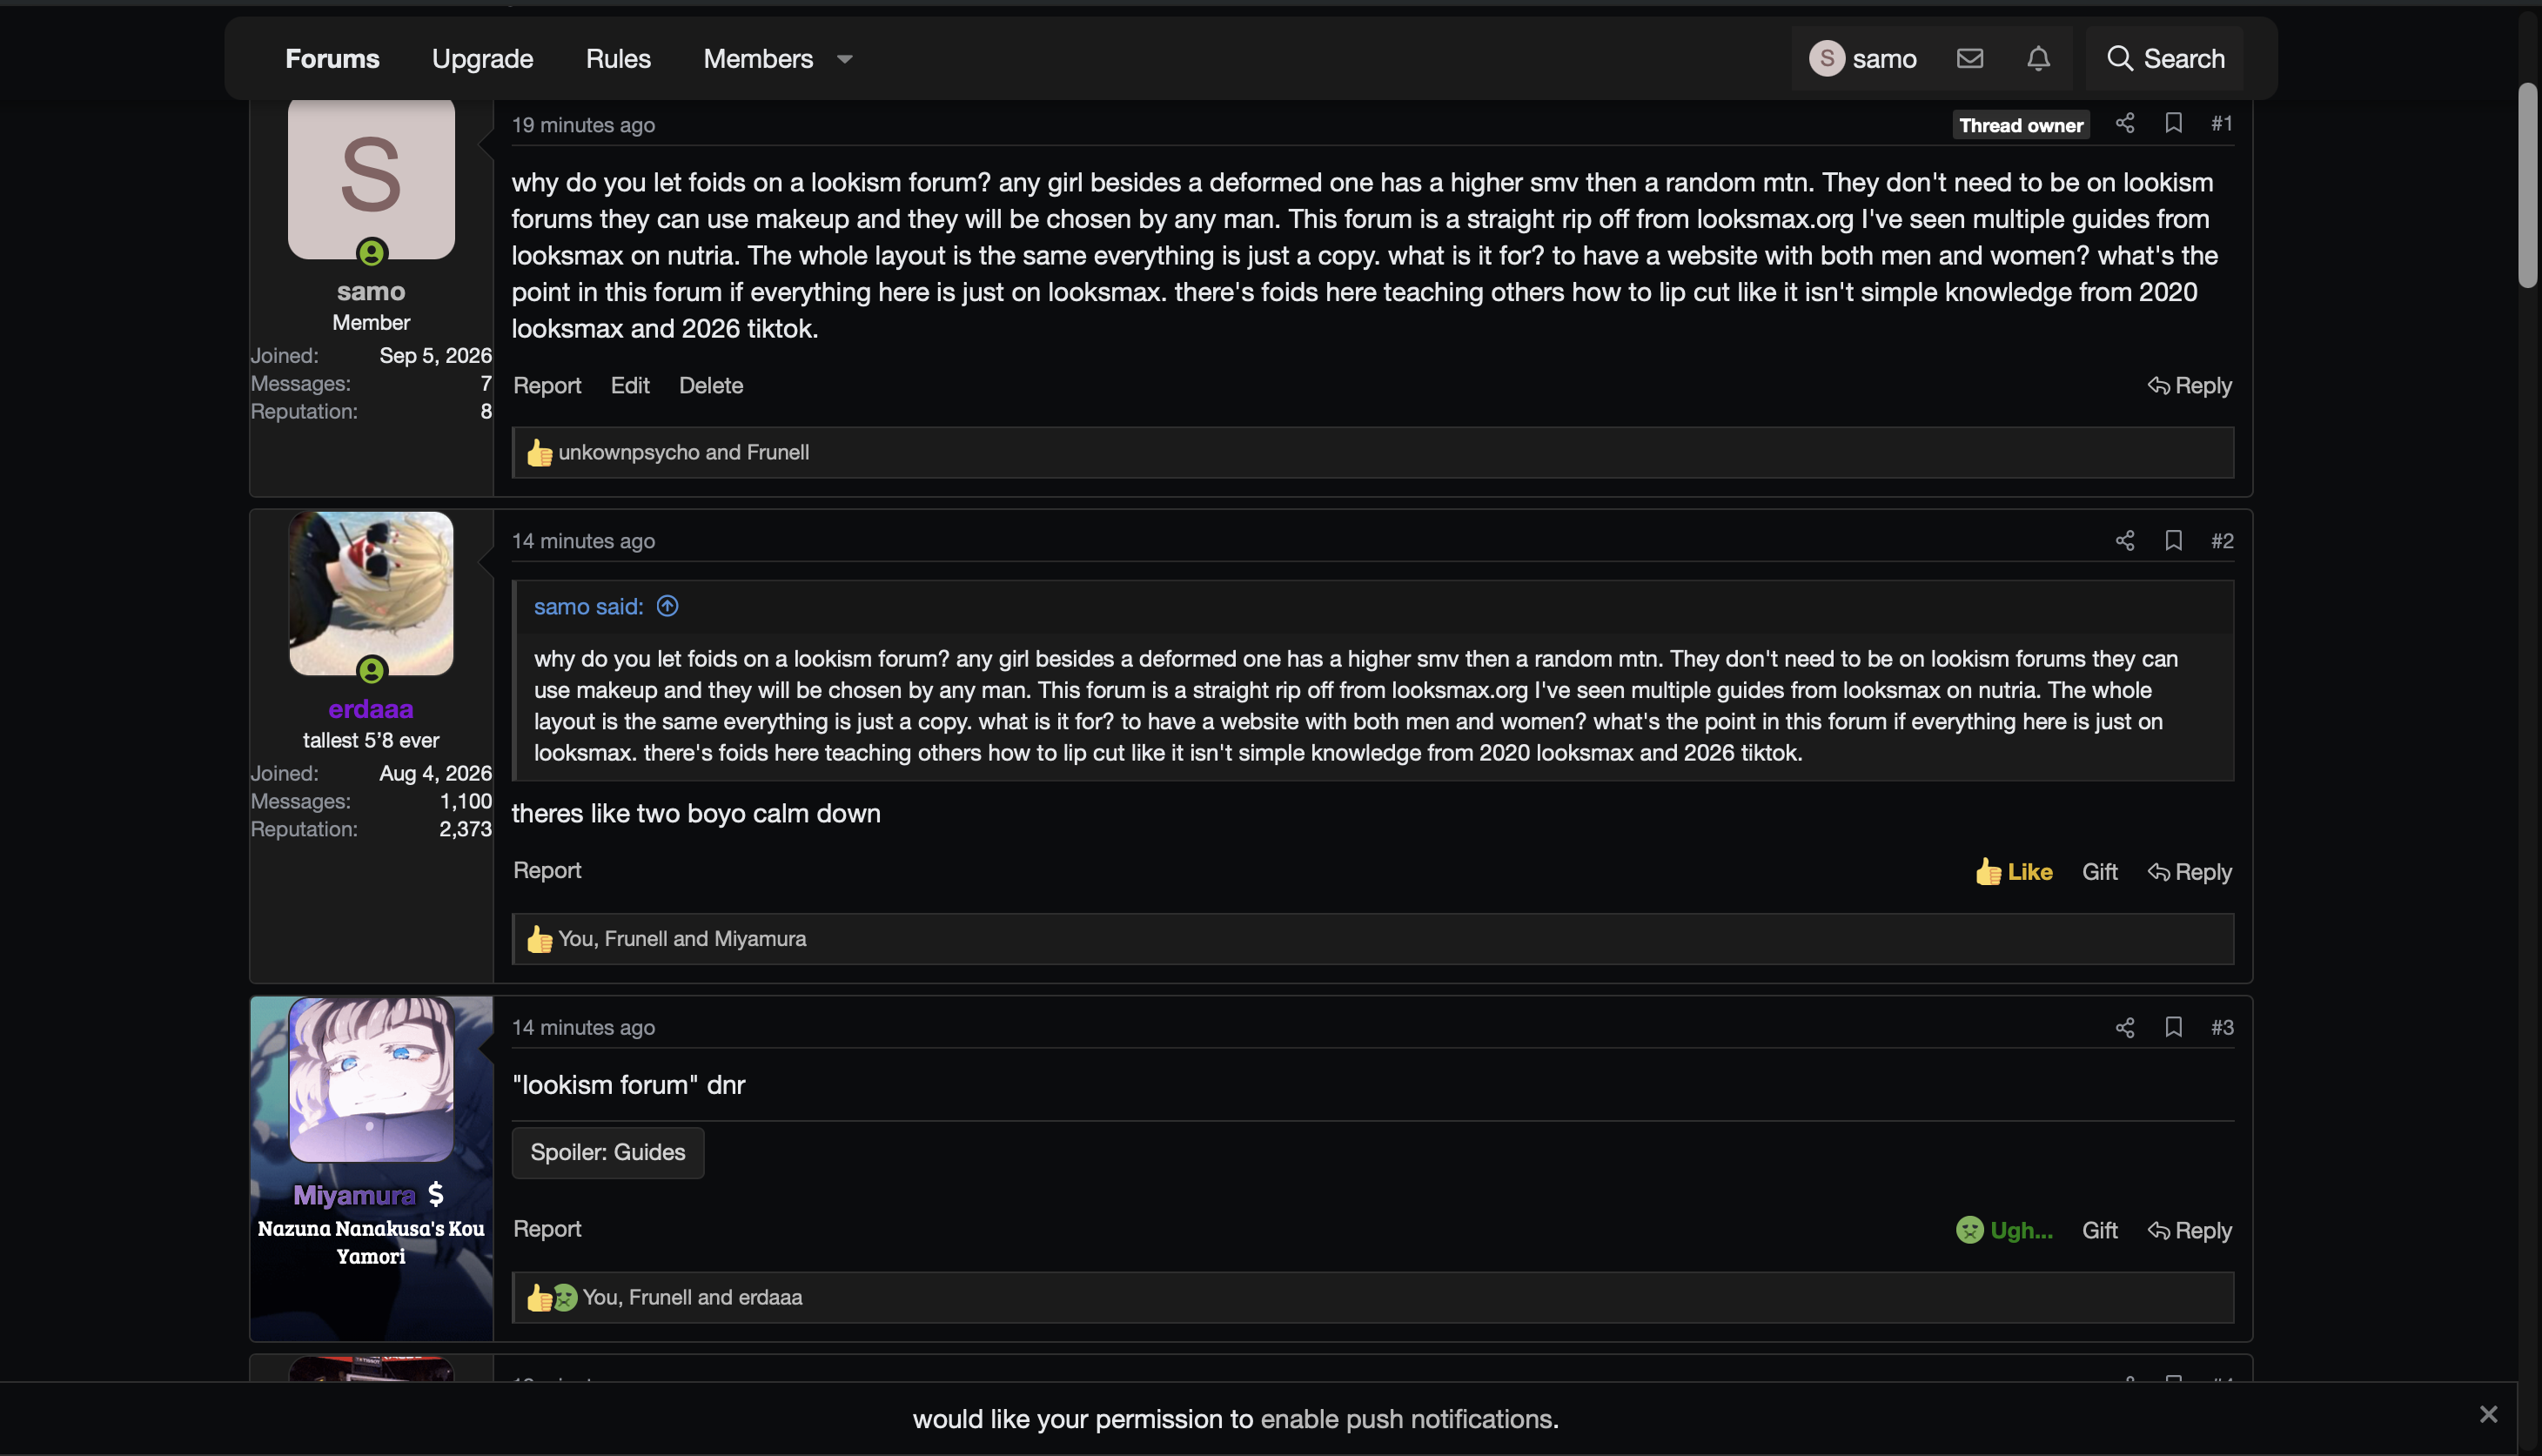Toggle Like on erdaaa's post
Screen dimensions: 2542x1456
2013,872
